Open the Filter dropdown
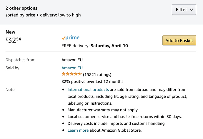The width and height of the screenshot is (203, 139). pos(184,10)
